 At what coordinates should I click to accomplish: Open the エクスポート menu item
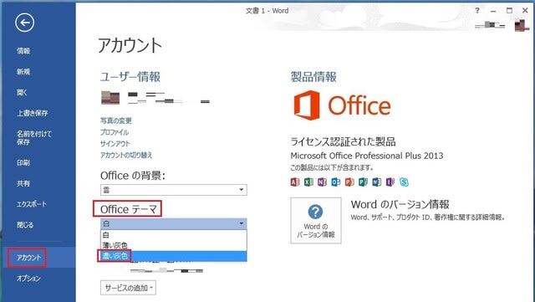(x=32, y=204)
